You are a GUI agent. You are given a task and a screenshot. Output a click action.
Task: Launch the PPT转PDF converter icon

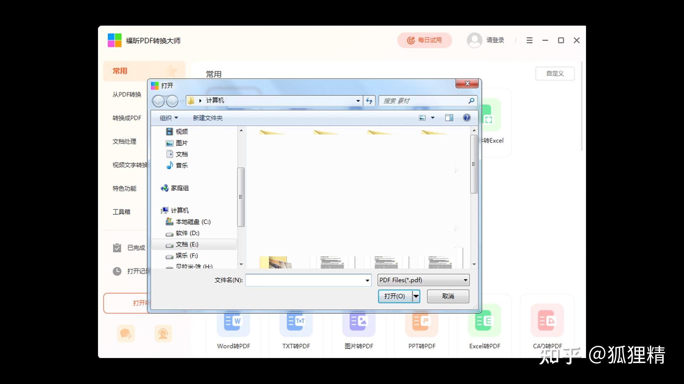point(421,322)
